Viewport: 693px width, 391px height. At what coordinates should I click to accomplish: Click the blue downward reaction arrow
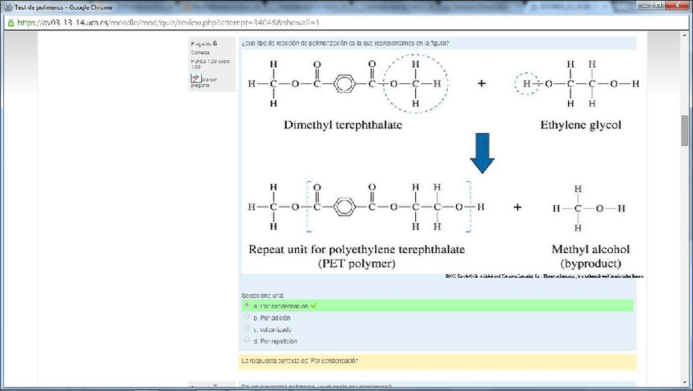(482, 153)
